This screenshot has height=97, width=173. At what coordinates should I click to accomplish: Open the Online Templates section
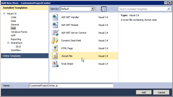(25, 56)
